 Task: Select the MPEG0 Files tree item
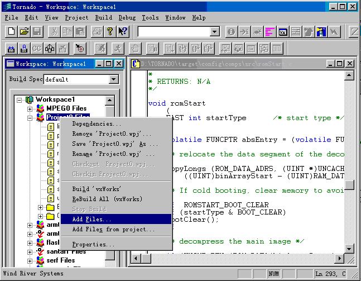pos(66,108)
